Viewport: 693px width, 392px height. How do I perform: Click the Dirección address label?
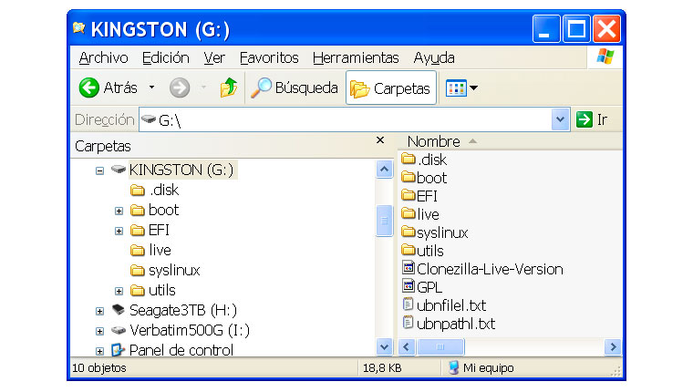click(x=104, y=119)
